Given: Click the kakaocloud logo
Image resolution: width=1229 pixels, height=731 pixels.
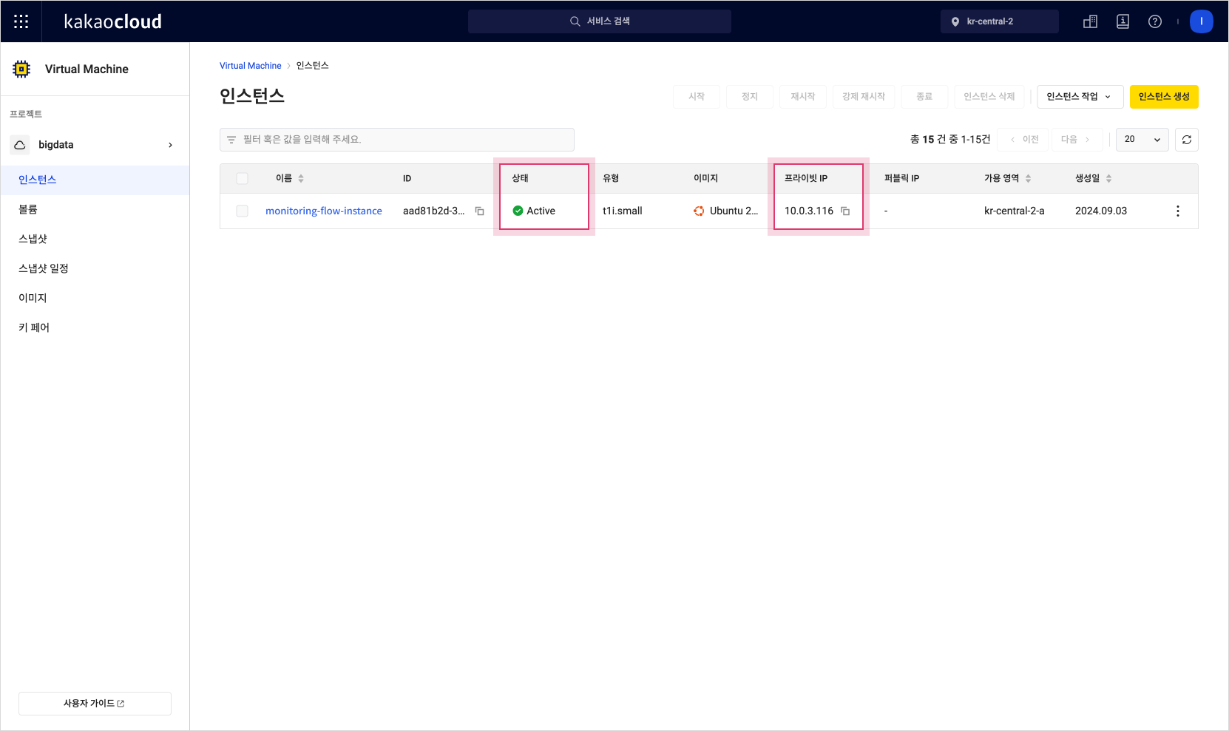Looking at the screenshot, I should tap(113, 21).
